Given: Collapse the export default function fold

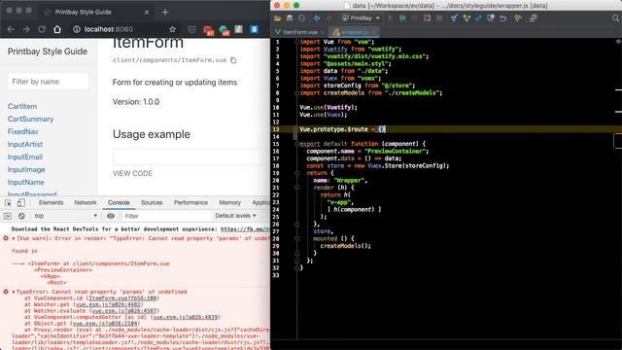Looking at the screenshot, I should tap(296, 144).
